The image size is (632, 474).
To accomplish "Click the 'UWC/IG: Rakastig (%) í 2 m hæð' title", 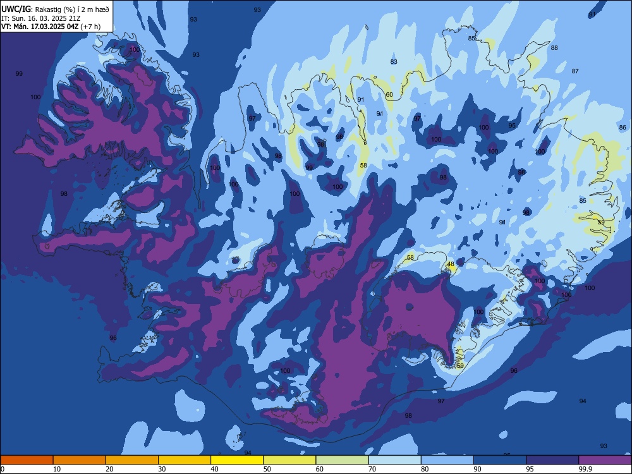I will [x=55, y=9].
